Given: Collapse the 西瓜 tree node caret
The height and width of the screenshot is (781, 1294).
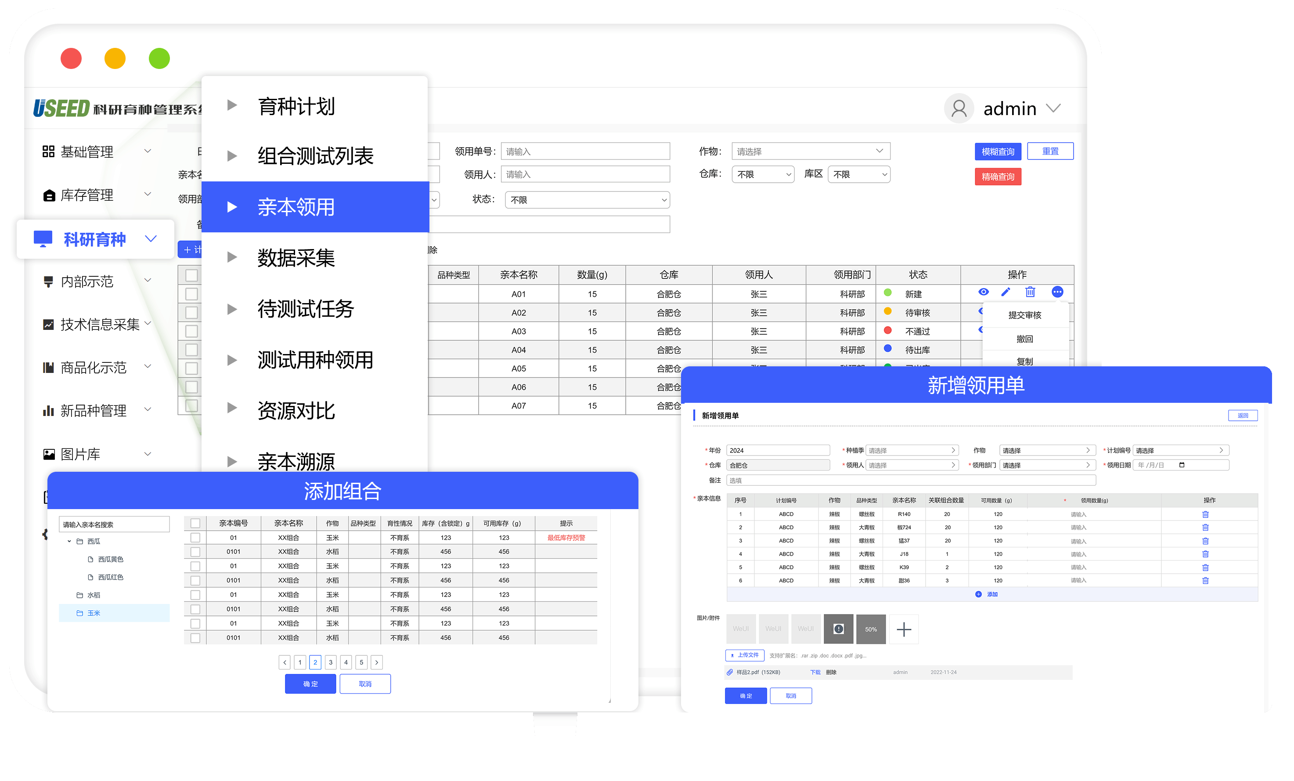Looking at the screenshot, I should pyautogui.click(x=69, y=542).
